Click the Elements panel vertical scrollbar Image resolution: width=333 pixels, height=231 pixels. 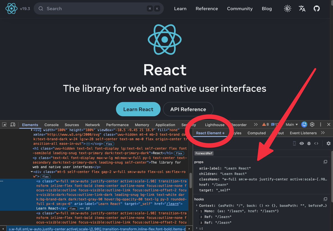point(191,181)
